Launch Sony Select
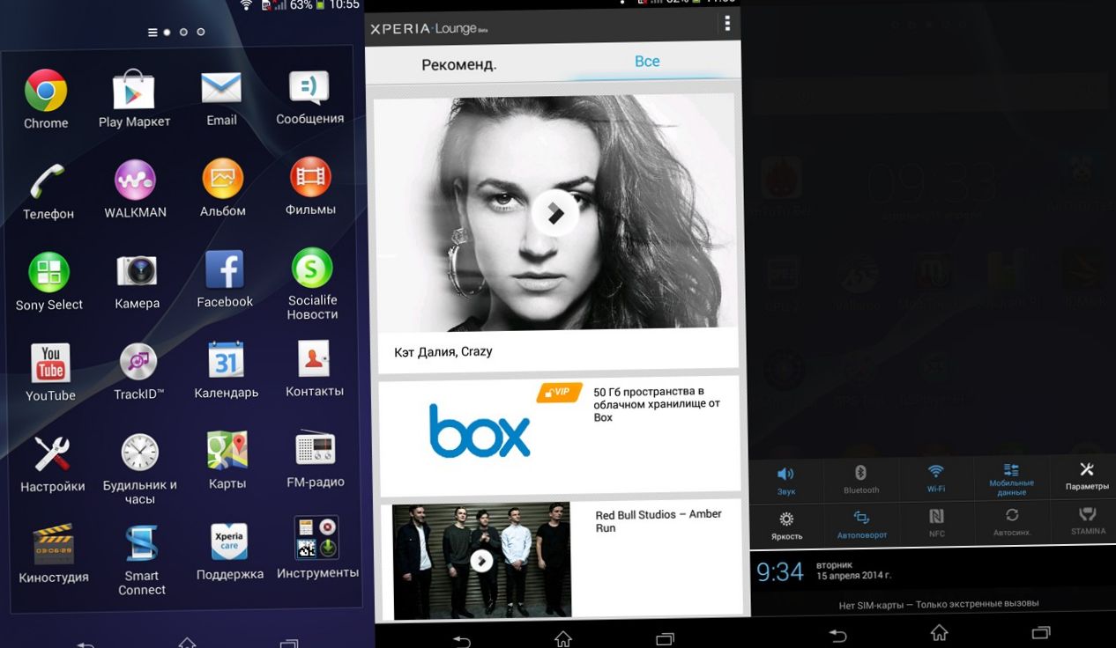Image resolution: width=1116 pixels, height=648 pixels. 48,272
